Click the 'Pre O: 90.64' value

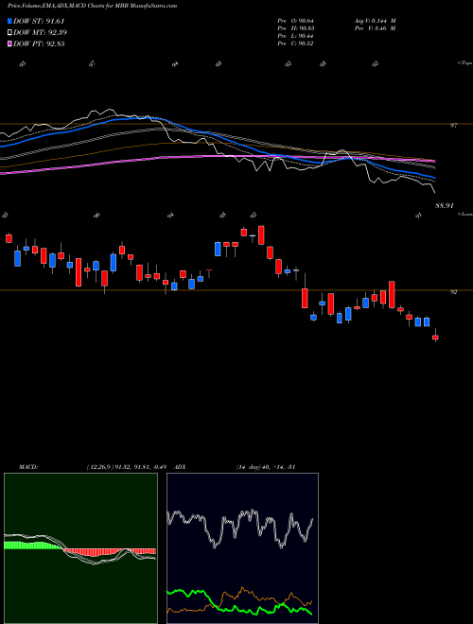[295, 21]
